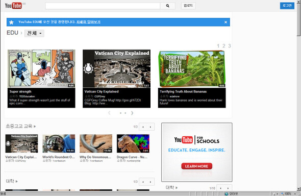Click the 업로드 upload button
Image resolution: width=301 pixels, height=196 pixels.
(x=188, y=6)
